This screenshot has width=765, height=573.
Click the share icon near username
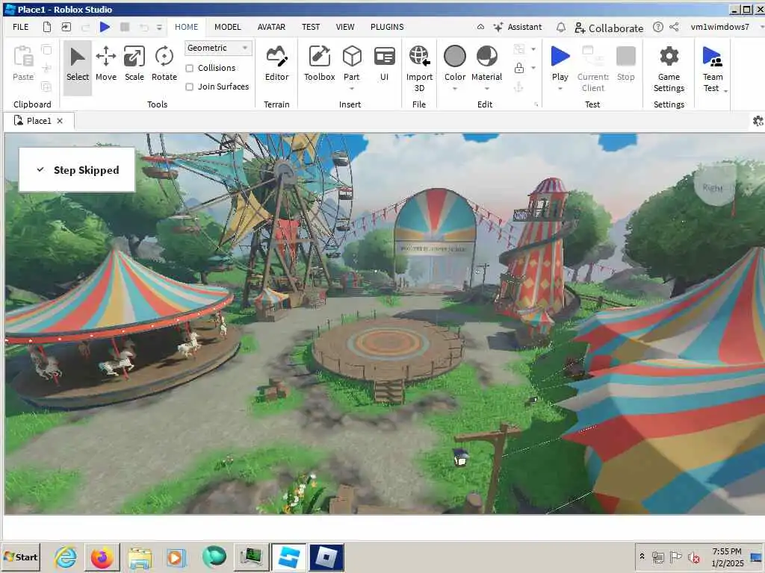[674, 28]
